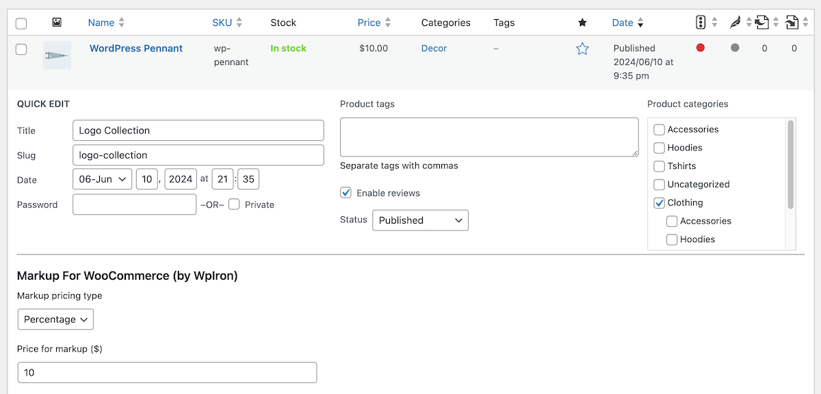Toggle featured star for WordPress Pennant
Screen dimensions: 821x394
(x=582, y=49)
